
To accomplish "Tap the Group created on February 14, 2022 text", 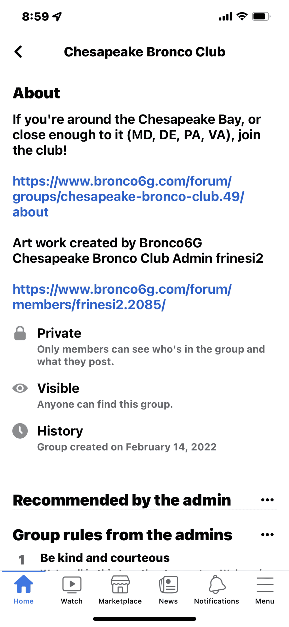I will click(x=127, y=447).
